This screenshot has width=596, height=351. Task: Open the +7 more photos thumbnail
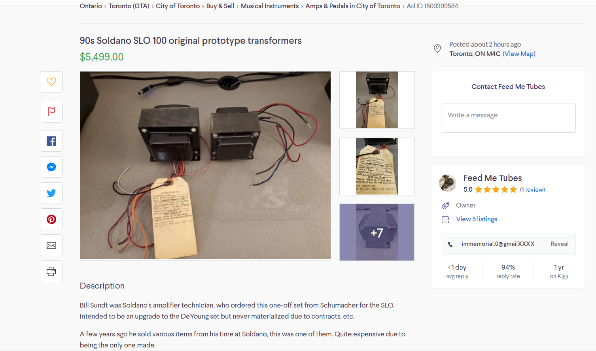point(377,232)
